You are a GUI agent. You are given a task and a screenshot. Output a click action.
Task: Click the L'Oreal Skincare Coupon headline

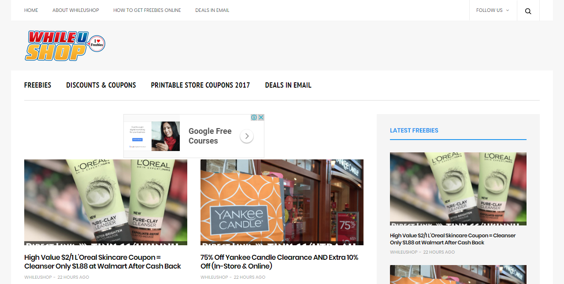click(102, 262)
